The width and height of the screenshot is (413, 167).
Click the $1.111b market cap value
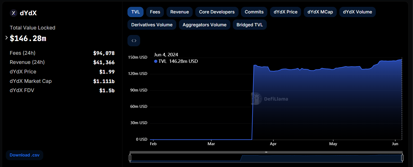(104, 81)
